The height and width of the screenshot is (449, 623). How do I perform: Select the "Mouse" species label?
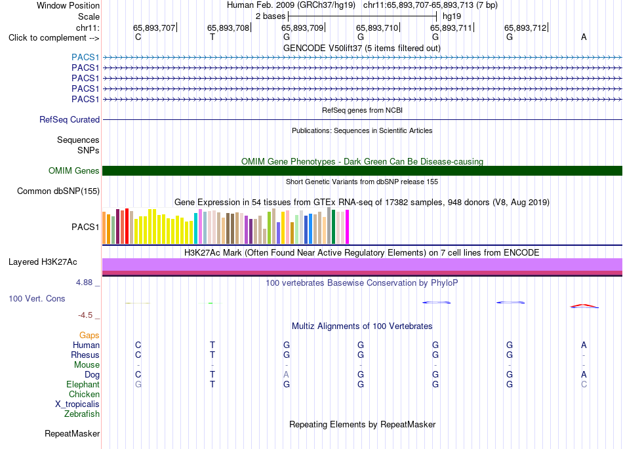(x=87, y=364)
